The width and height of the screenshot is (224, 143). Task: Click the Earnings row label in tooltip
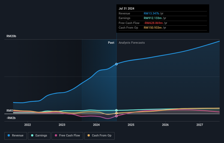click(124, 18)
